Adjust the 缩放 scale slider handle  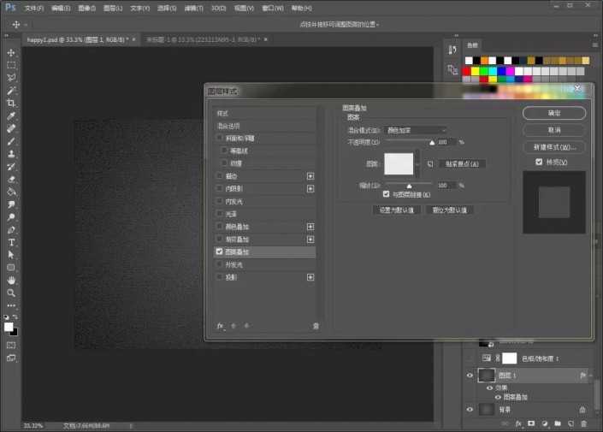click(x=409, y=185)
